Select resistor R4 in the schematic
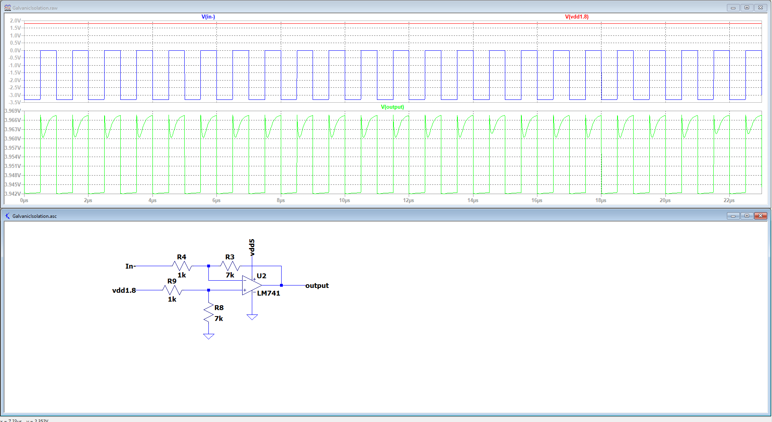772x422 pixels. 182,266
